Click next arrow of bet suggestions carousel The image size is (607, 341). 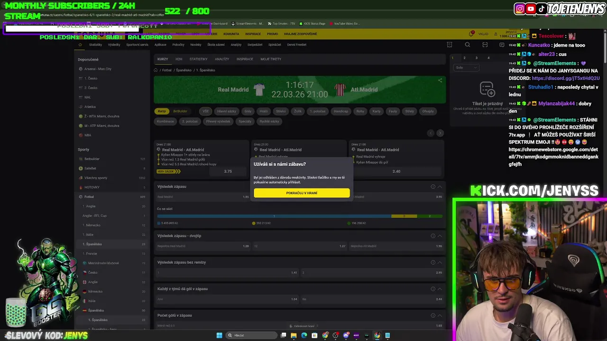440,133
